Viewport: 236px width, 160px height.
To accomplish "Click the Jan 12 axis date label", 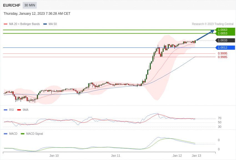I will [x=177, y=156].
